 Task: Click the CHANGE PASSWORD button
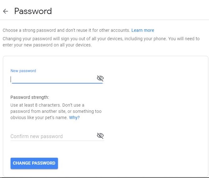(x=34, y=163)
